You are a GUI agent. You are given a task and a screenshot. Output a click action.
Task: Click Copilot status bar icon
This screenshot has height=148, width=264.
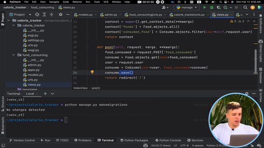(x=146, y=145)
